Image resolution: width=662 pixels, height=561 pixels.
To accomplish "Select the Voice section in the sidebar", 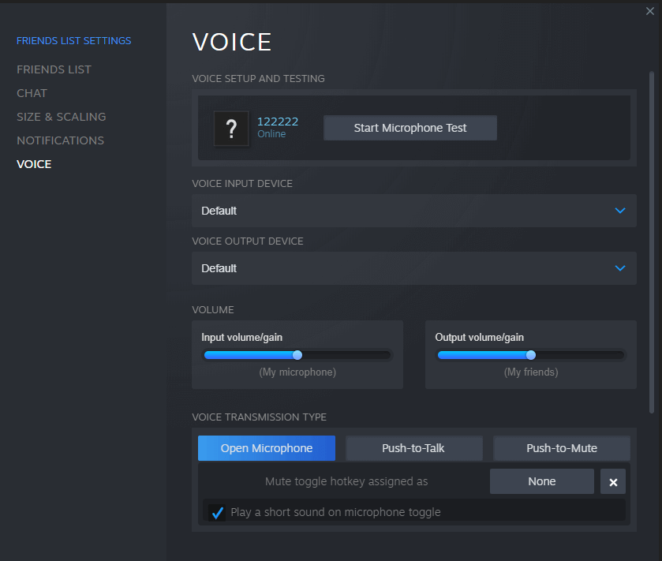I will pos(34,164).
